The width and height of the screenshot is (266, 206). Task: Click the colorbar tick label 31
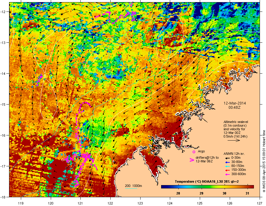[x=248, y=193]
